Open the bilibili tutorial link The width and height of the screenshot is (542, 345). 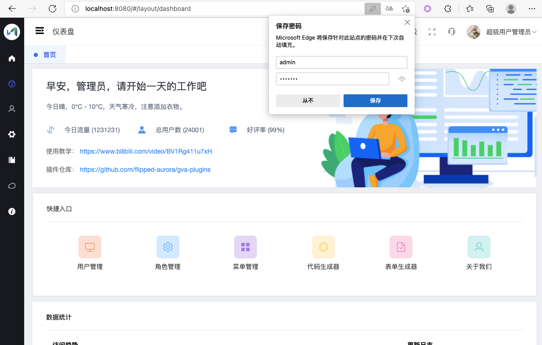[146, 151]
